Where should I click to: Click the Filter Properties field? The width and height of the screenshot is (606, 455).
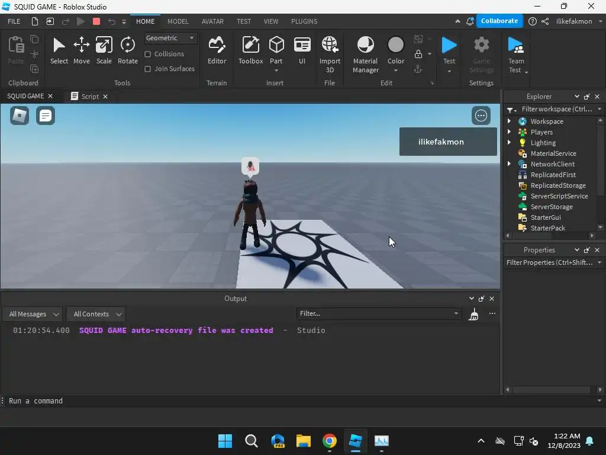pyautogui.click(x=550, y=262)
